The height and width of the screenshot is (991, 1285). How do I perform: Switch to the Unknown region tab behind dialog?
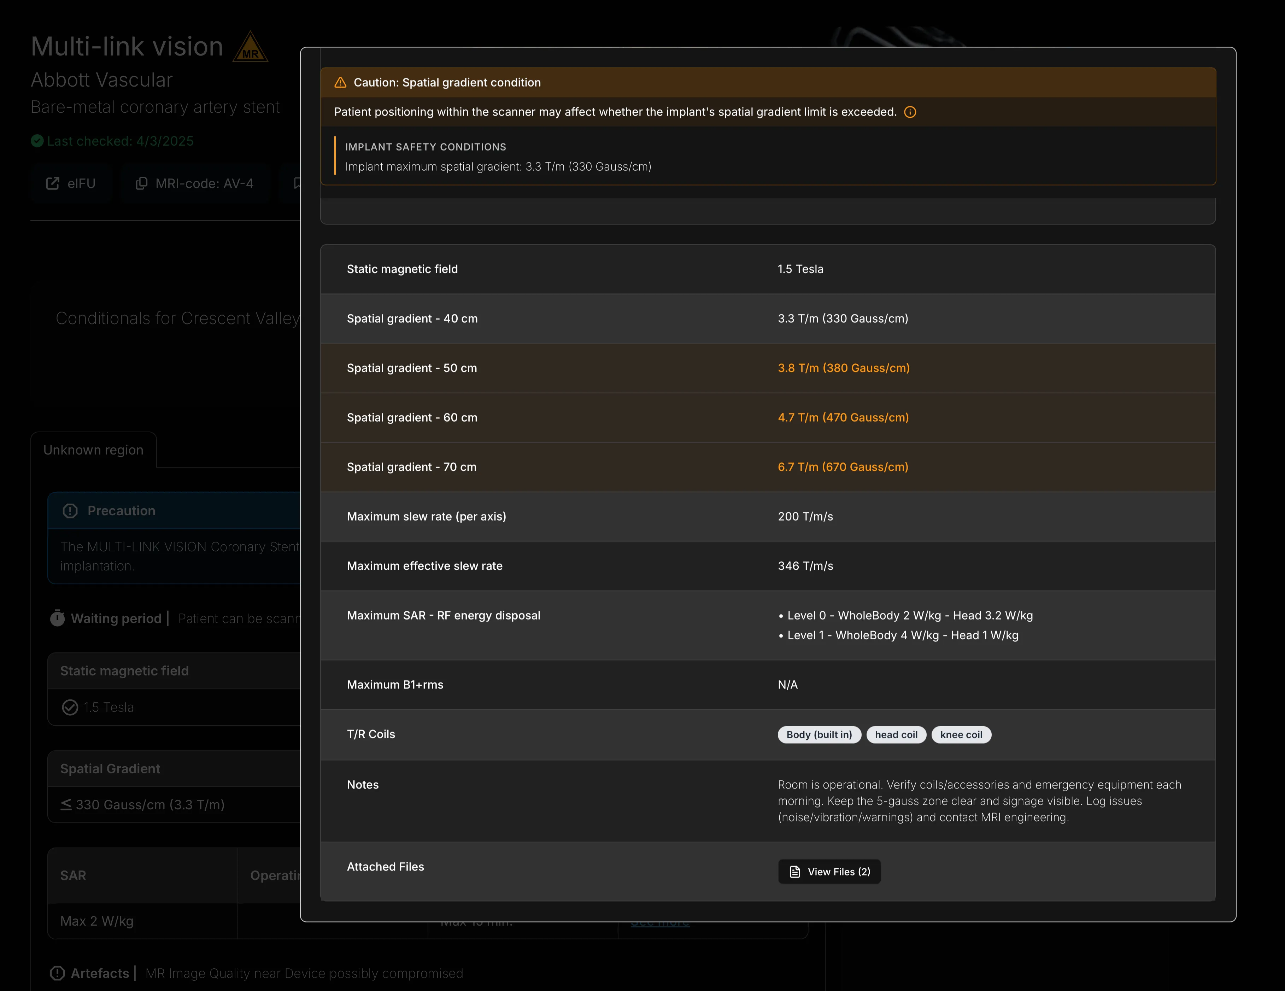94,450
